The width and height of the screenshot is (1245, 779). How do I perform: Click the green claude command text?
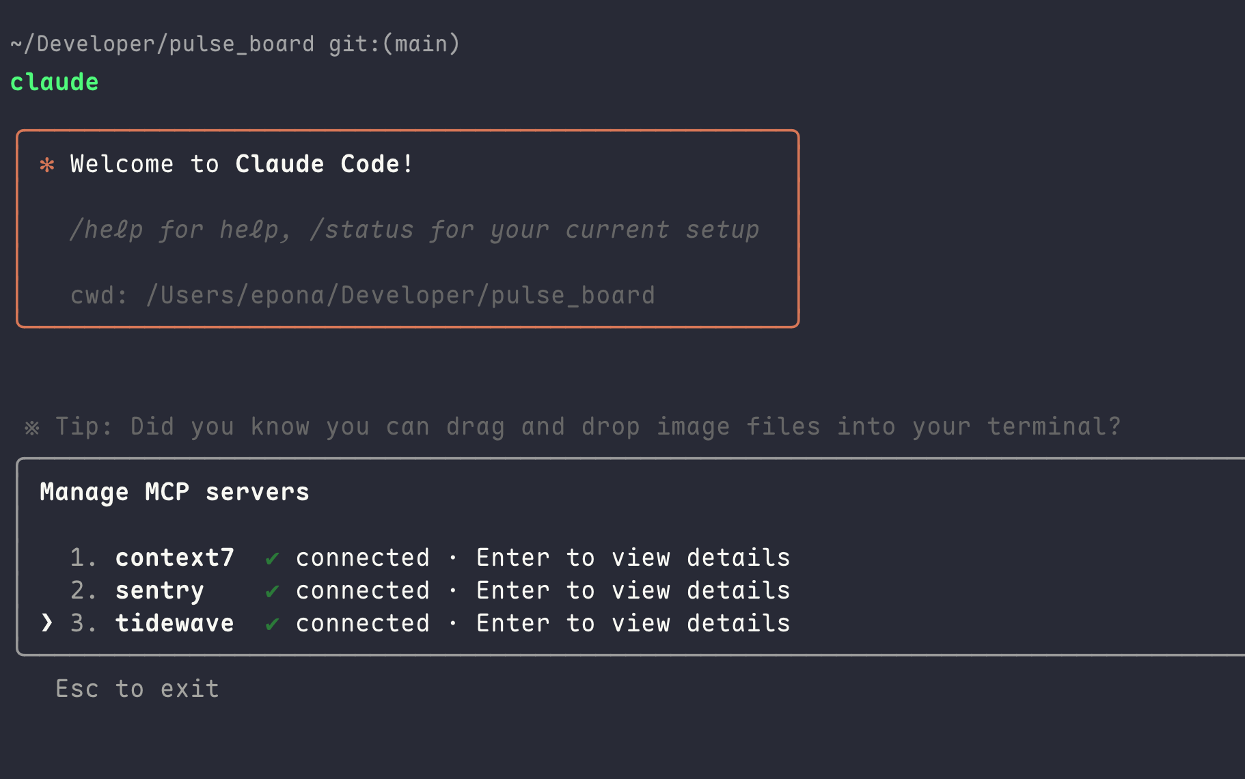coord(55,83)
